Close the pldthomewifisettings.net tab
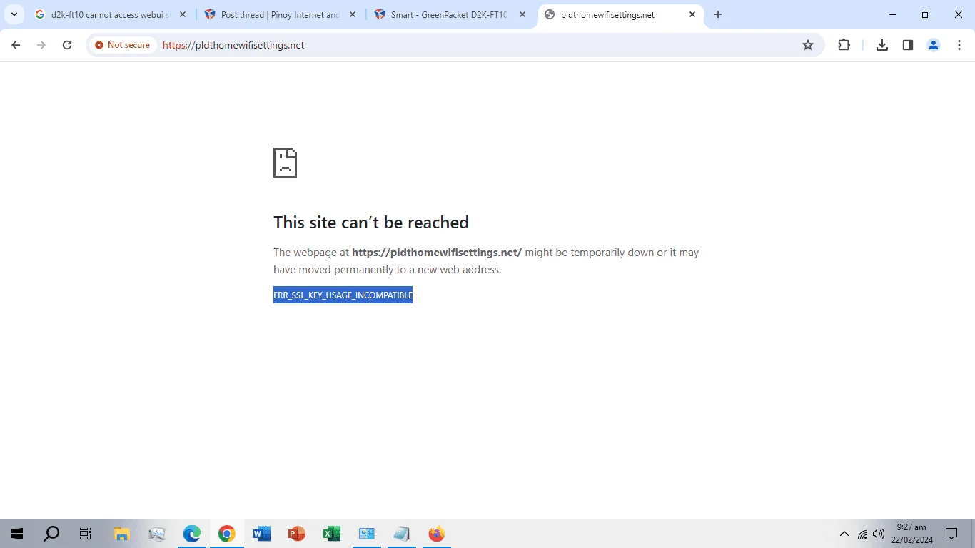The image size is (975, 548). (x=692, y=14)
